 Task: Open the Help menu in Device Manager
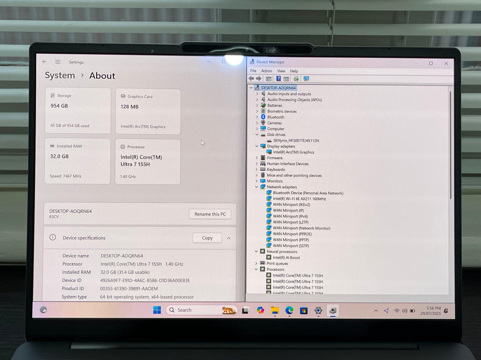[294, 71]
